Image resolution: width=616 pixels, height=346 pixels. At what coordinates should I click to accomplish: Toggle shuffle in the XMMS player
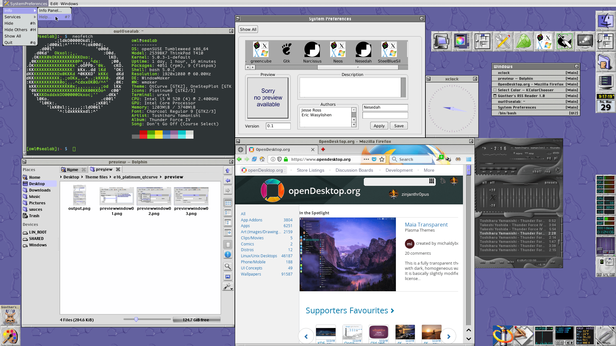537,172
